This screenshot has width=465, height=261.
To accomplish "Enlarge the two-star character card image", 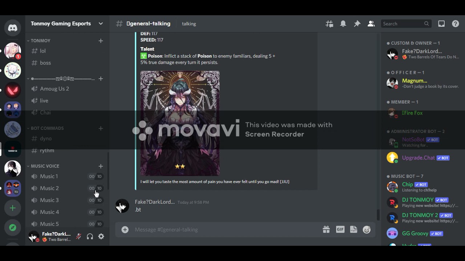I will pos(180,123).
